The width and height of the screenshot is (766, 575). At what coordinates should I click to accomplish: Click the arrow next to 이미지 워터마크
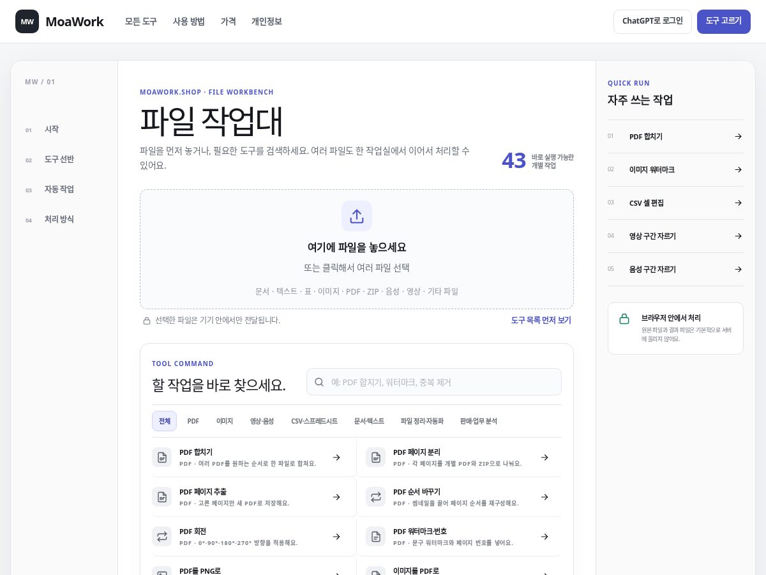pyautogui.click(x=739, y=170)
